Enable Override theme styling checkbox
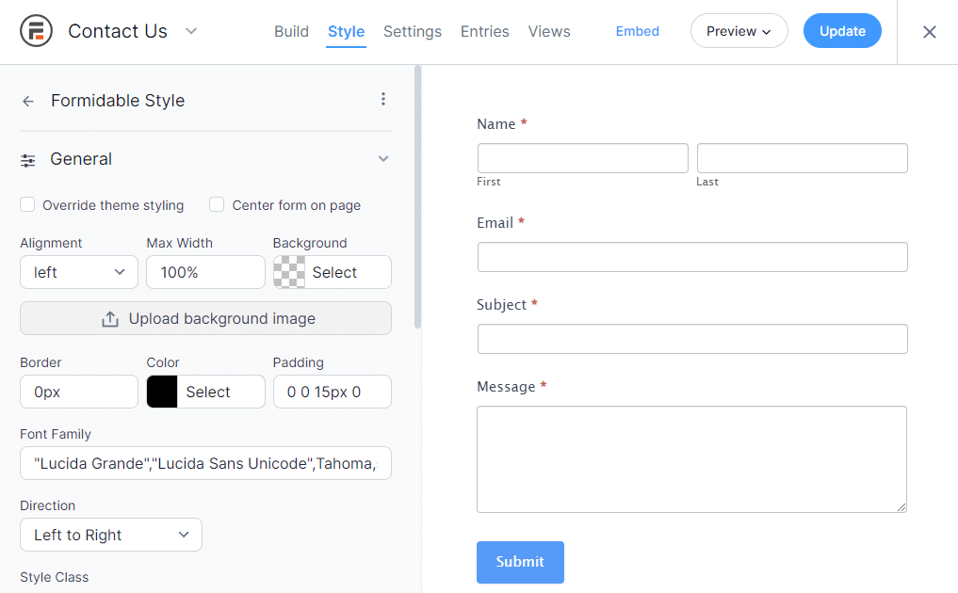 28,205
